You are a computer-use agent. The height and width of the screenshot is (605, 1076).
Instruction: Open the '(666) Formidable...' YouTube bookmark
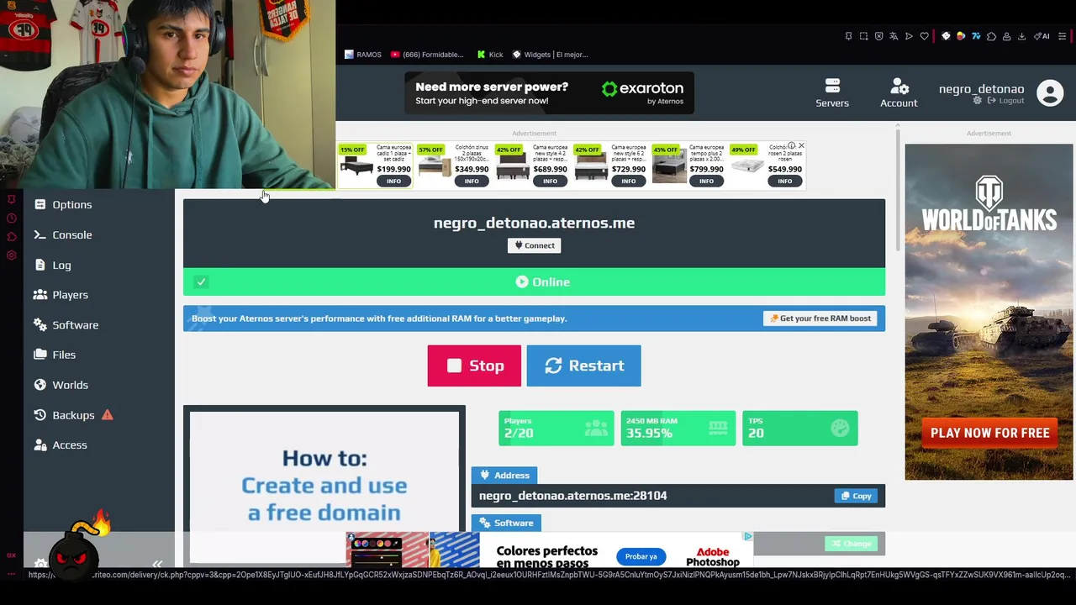click(426, 55)
